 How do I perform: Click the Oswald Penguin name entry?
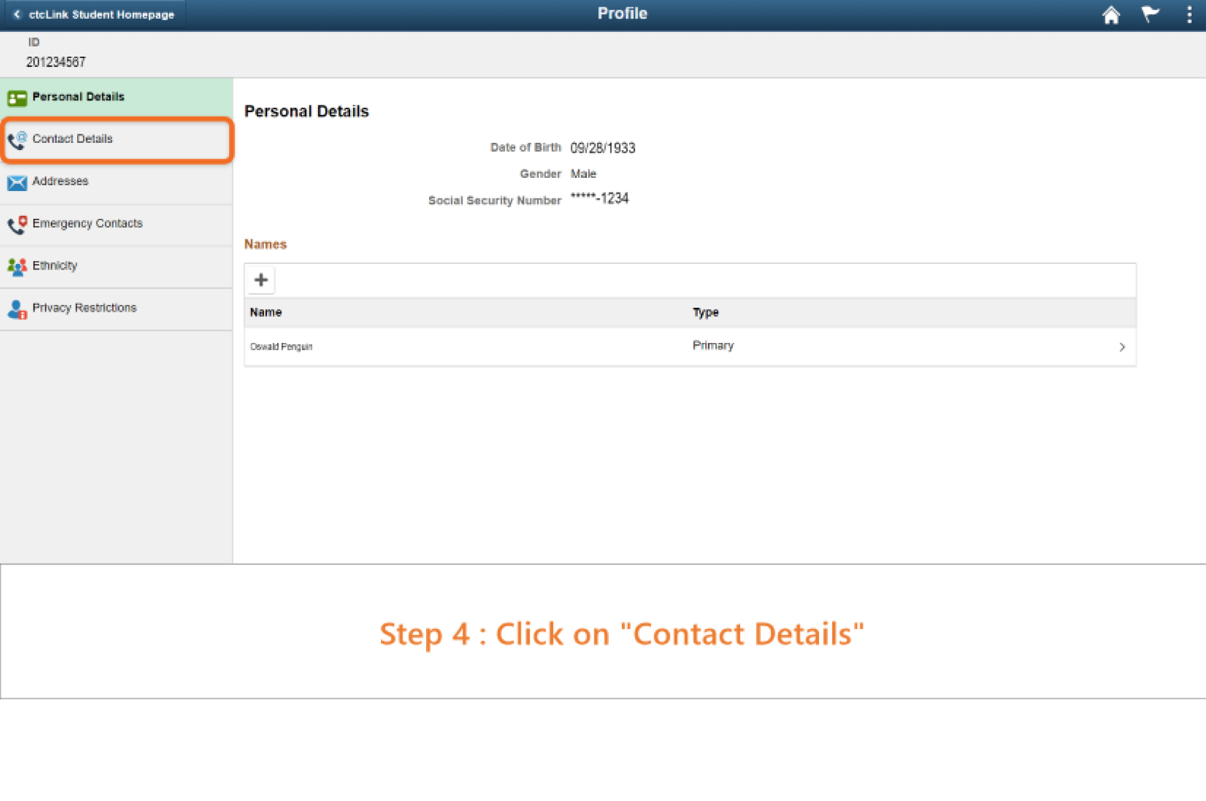pyautogui.click(x=281, y=347)
